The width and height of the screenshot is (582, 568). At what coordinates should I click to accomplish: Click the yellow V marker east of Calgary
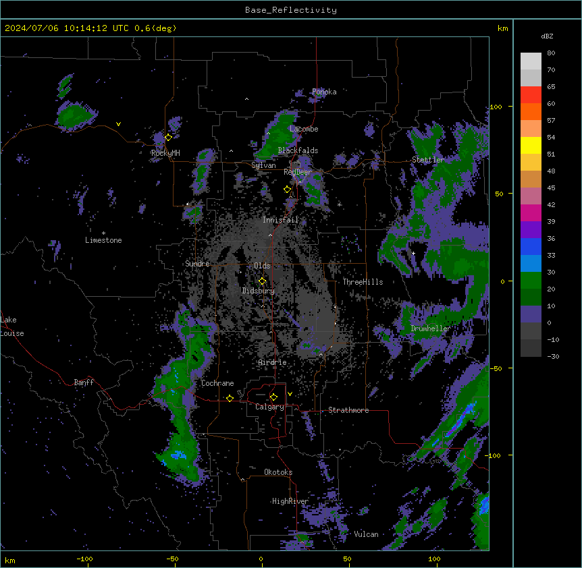pos(290,394)
